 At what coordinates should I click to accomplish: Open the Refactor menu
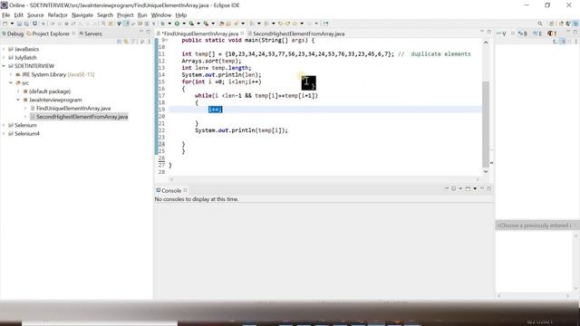point(57,15)
